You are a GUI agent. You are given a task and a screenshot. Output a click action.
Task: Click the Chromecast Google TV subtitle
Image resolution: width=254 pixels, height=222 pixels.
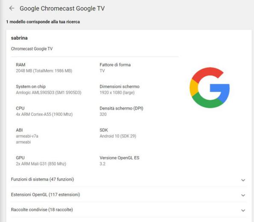click(32, 49)
